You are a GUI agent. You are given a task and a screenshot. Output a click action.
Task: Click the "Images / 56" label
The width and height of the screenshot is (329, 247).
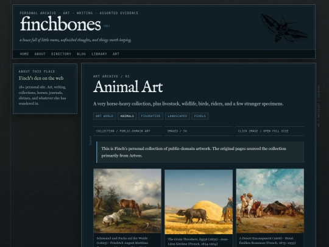click(x=177, y=131)
